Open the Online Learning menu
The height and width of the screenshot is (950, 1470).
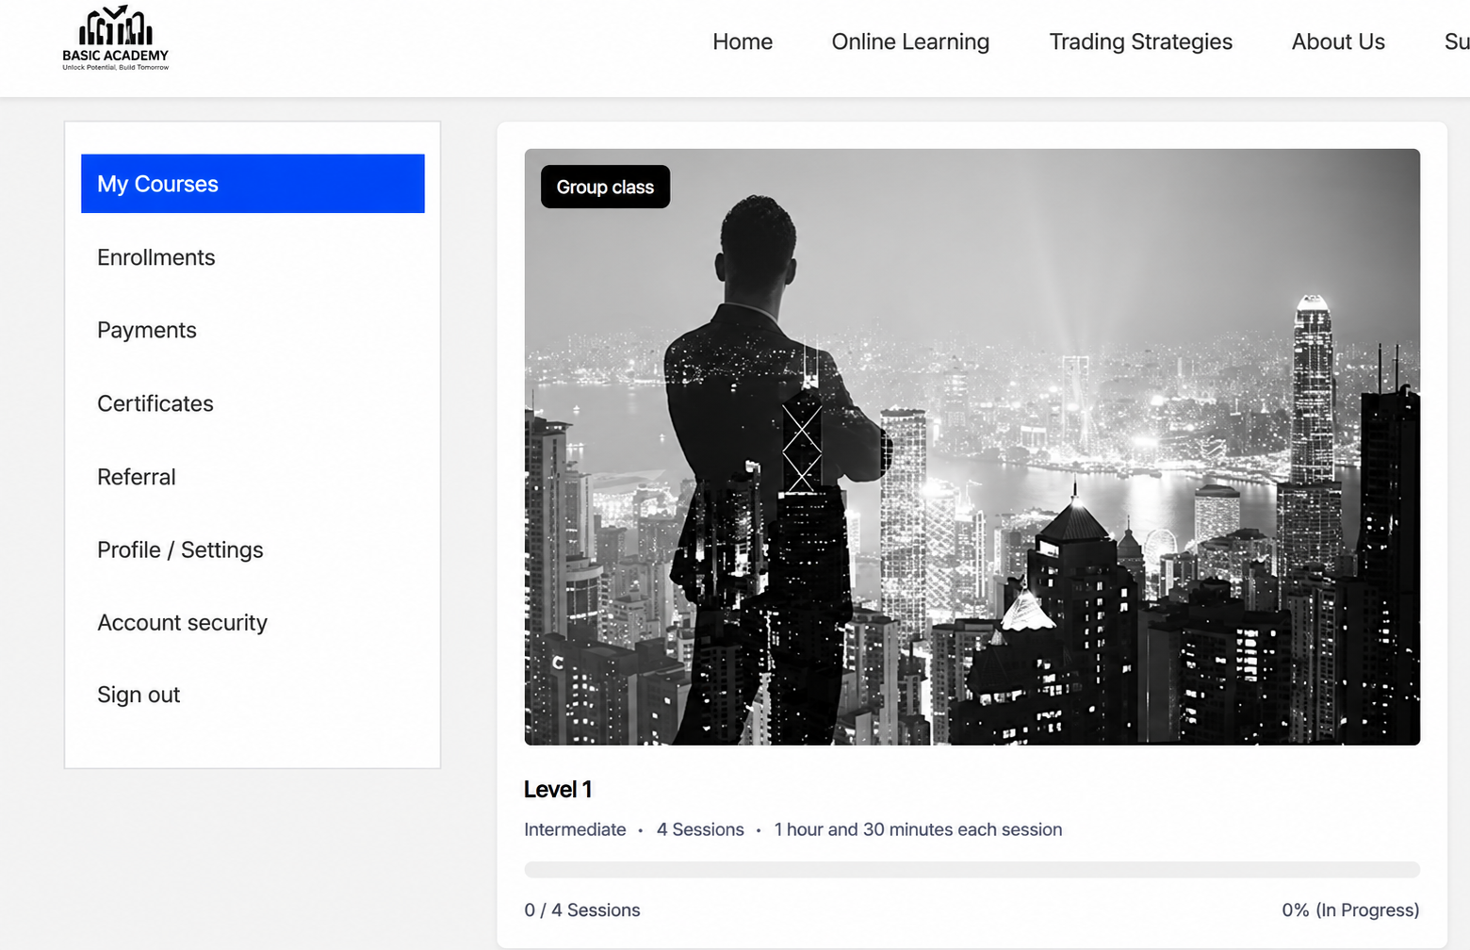pyautogui.click(x=910, y=42)
